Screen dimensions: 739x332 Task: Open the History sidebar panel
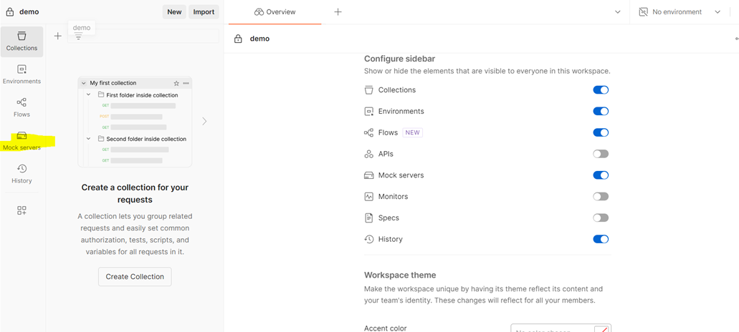coord(22,174)
